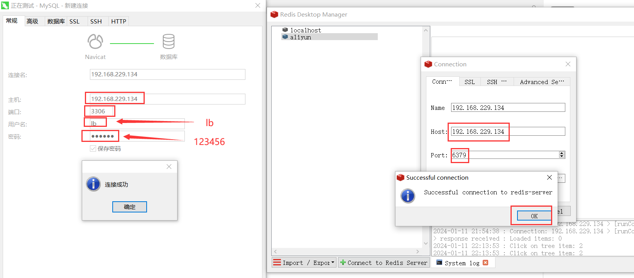Open the Advanced Se... tab
Screen dimensions: 634x278
[542, 82]
